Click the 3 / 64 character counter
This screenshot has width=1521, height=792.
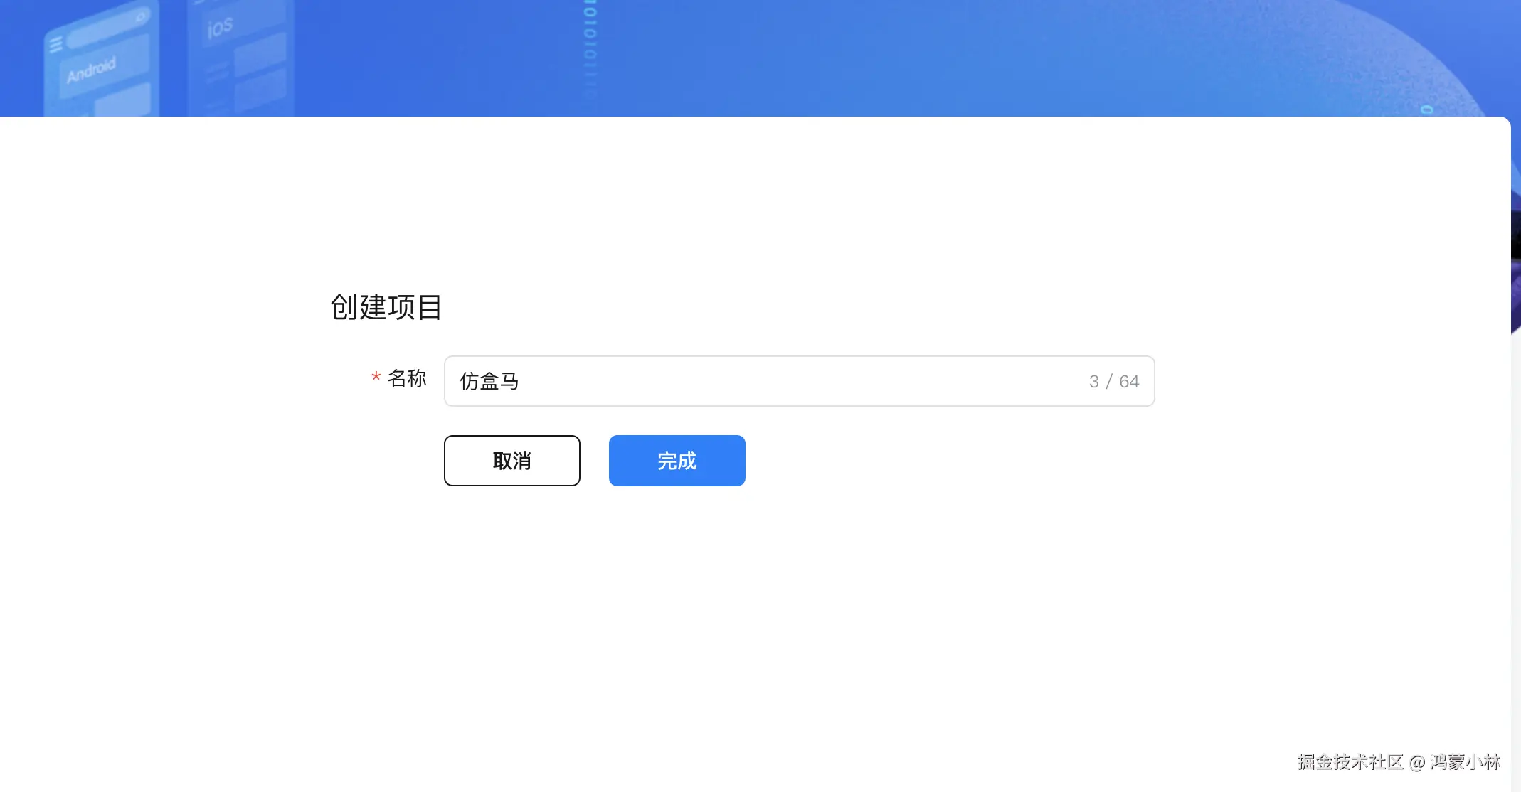1114,382
